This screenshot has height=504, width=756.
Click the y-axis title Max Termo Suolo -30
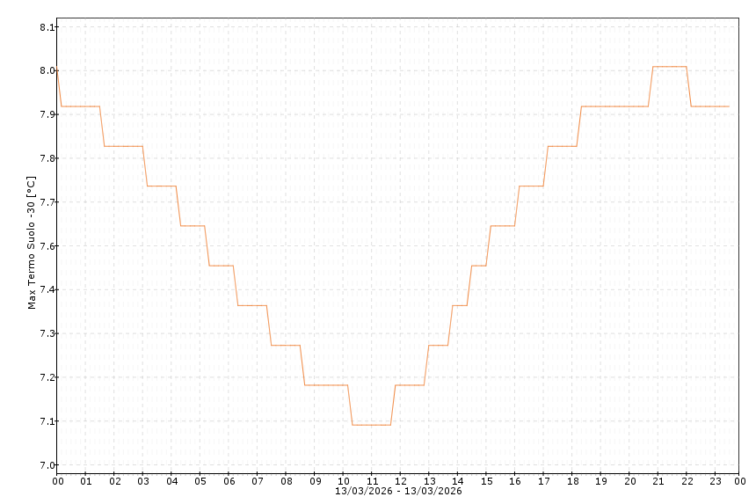tap(33, 243)
